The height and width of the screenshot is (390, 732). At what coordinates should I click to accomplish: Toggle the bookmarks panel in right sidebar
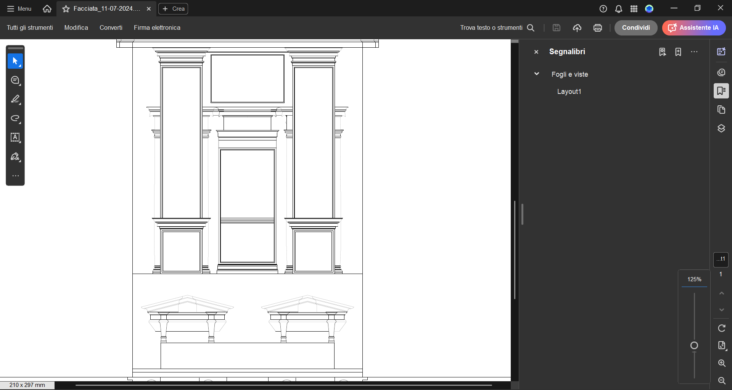click(x=721, y=91)
